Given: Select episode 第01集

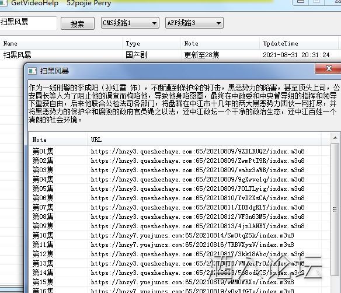Looking at the screenshot, I should tap(43, 151).
